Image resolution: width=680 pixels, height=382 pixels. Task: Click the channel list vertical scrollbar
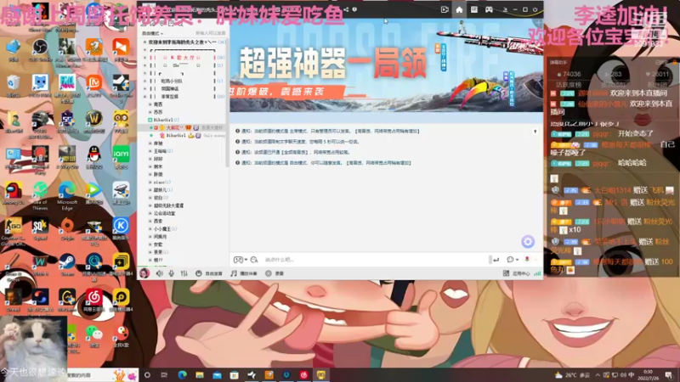click(x=227, y=104)
